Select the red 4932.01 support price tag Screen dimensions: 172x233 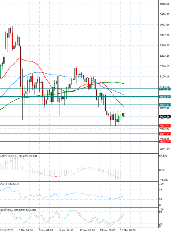point(164,134)
